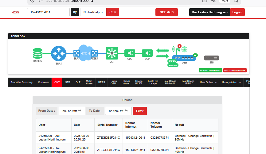Click the ONT router device icon
The height and width of the screenshot is (154, 266).
tap(184, 58)
